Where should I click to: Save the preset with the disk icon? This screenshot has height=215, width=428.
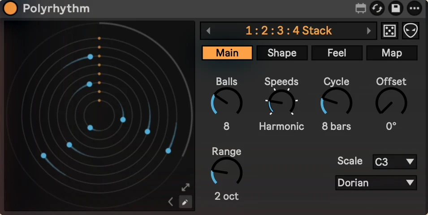(x=396, y=8)
